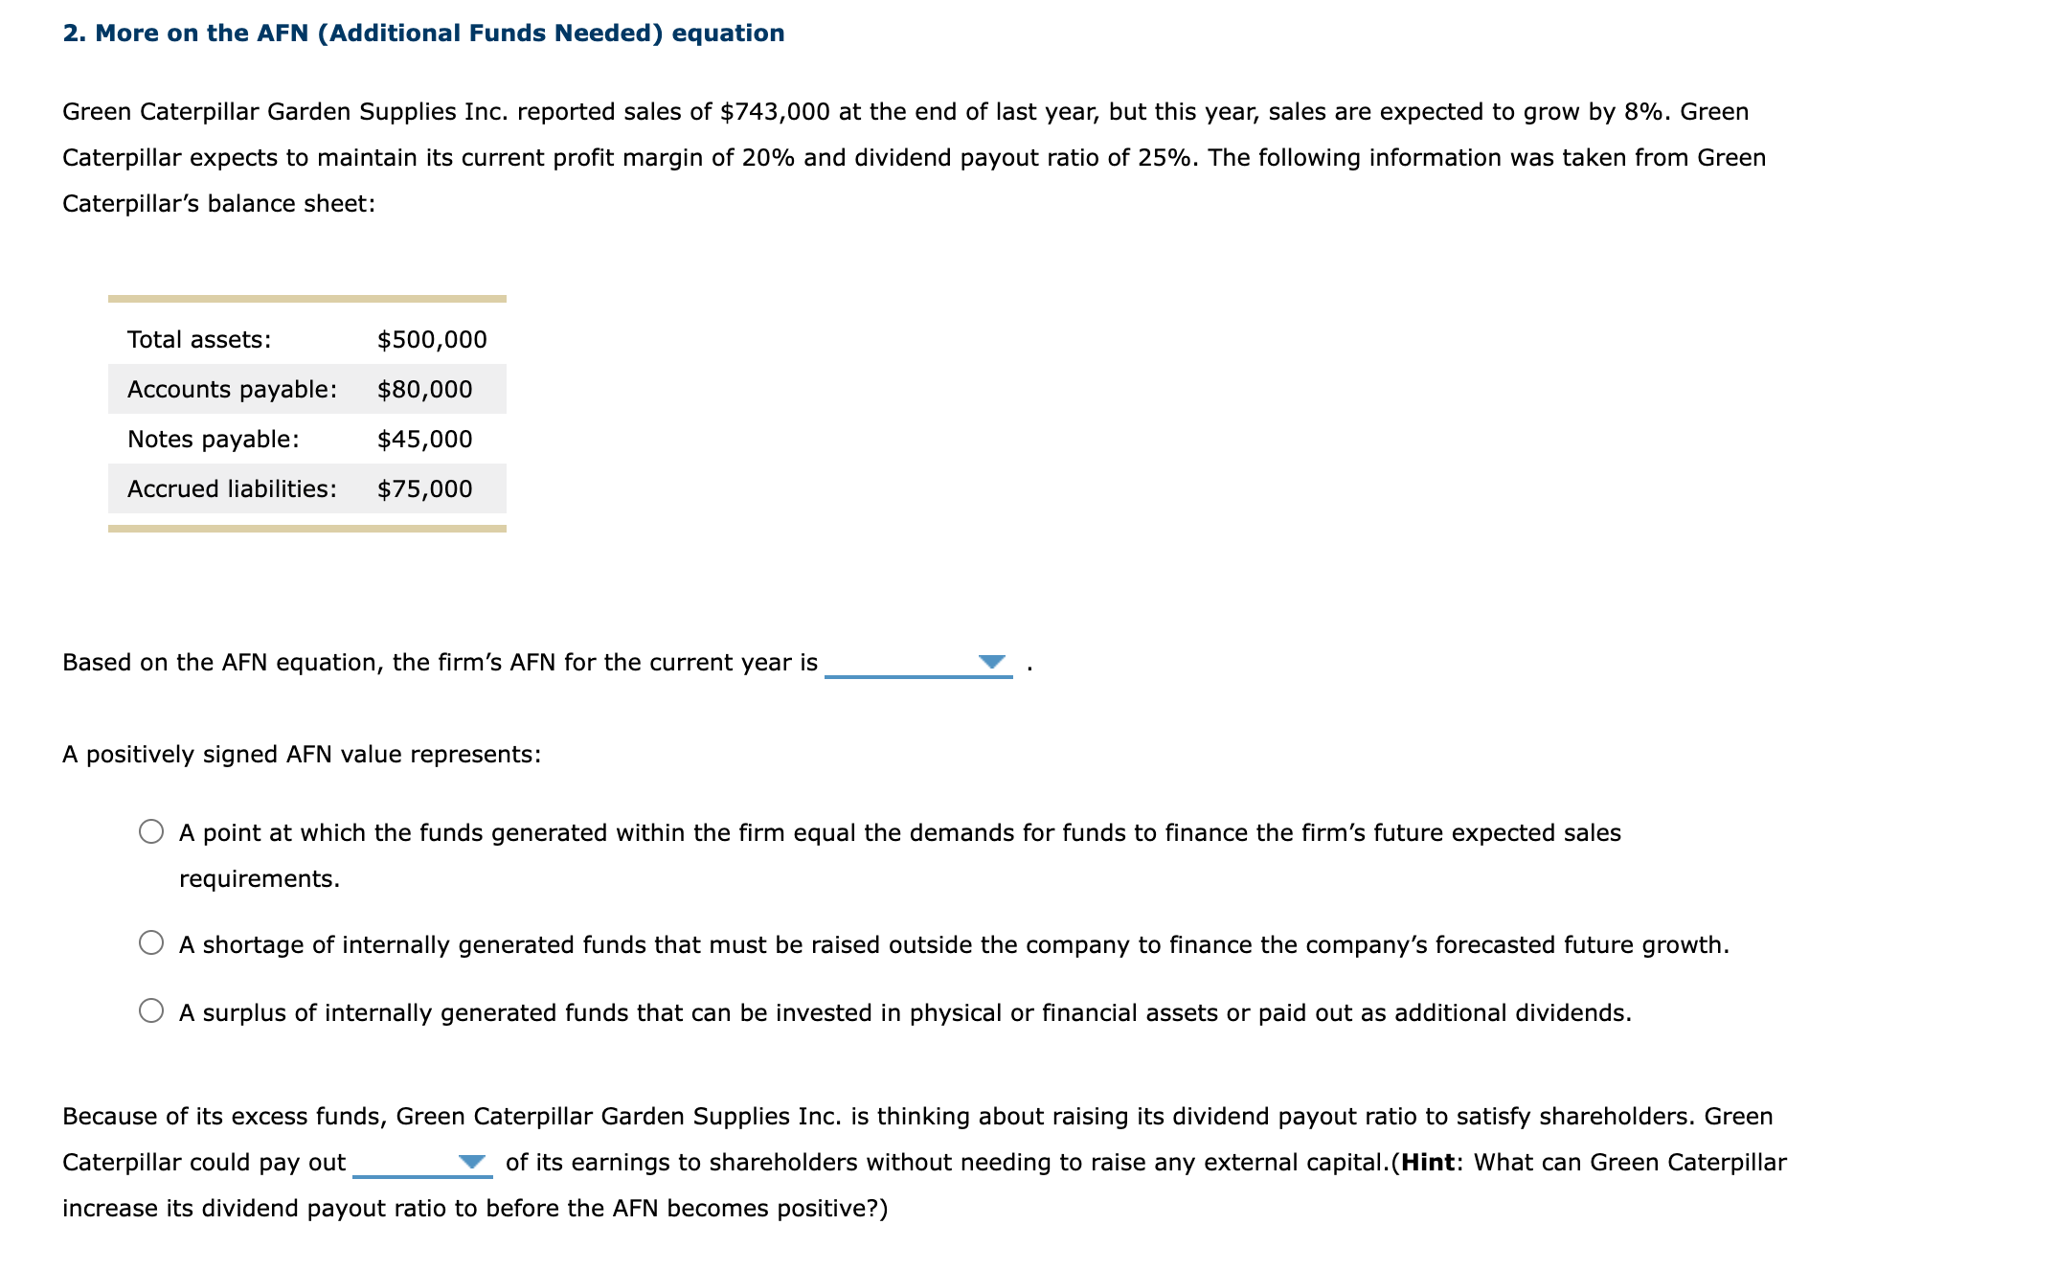The image size is (2058, 1270).
Task: Select the Accrued liabilities value $75,000
Action: click(x=422, y=488)
